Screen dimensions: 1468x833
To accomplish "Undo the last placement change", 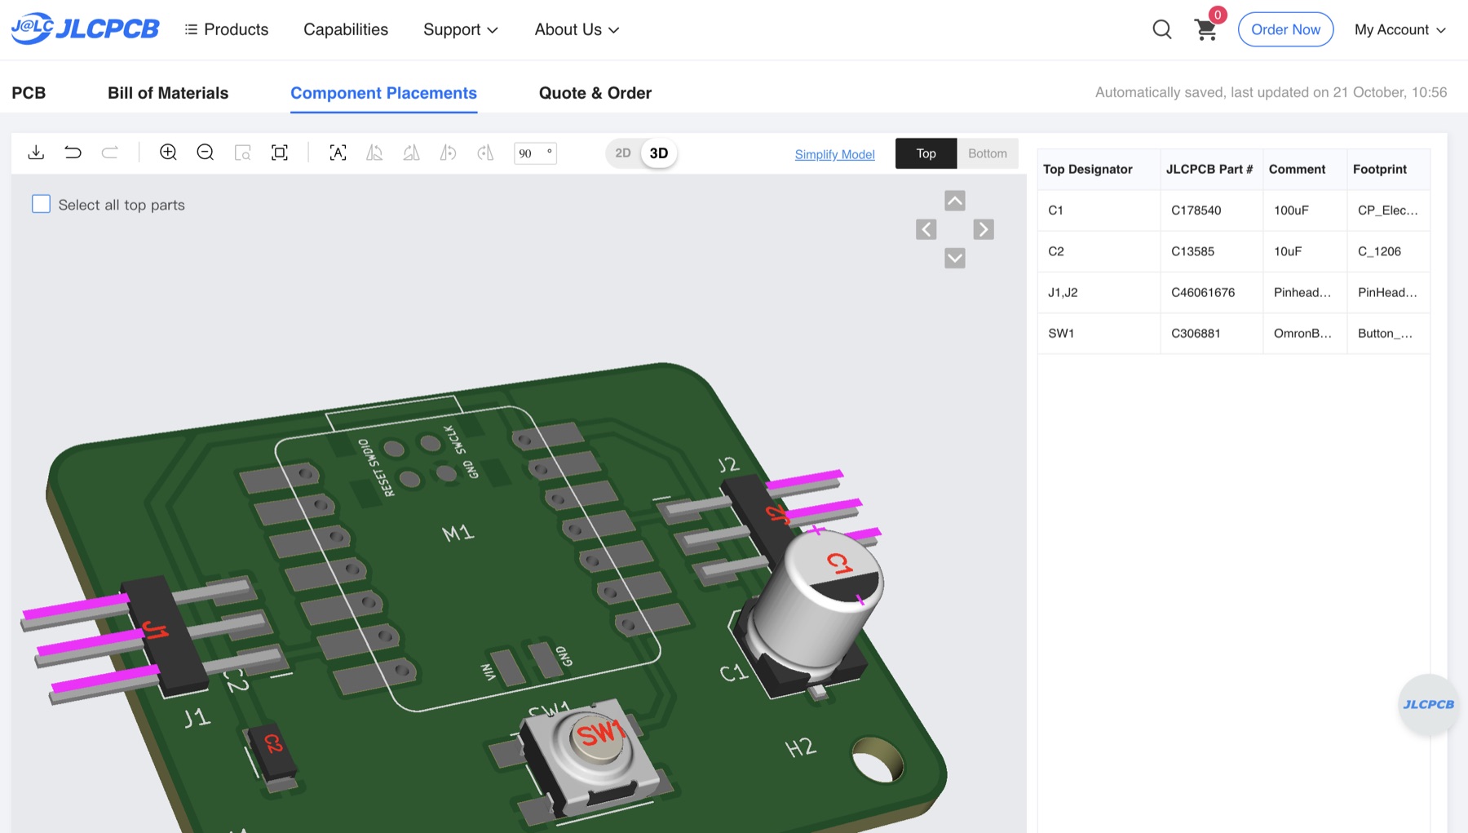I will tap(73, 153).
